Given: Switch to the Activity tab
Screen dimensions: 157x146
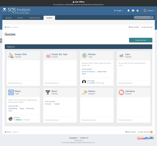Looking at the screenshot, I should coord(20,18).
